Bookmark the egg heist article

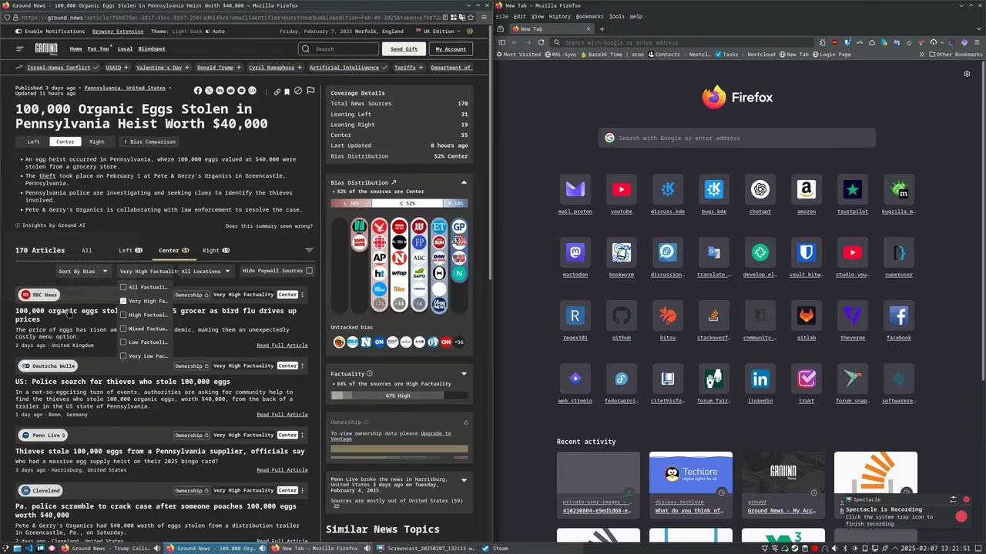coord(287,91)
